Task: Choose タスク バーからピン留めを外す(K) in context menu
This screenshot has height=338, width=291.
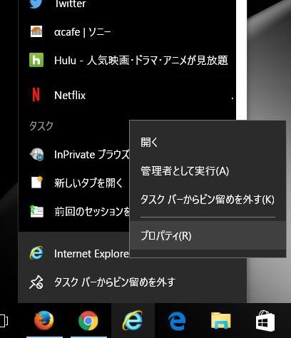Action: point(208,200)
